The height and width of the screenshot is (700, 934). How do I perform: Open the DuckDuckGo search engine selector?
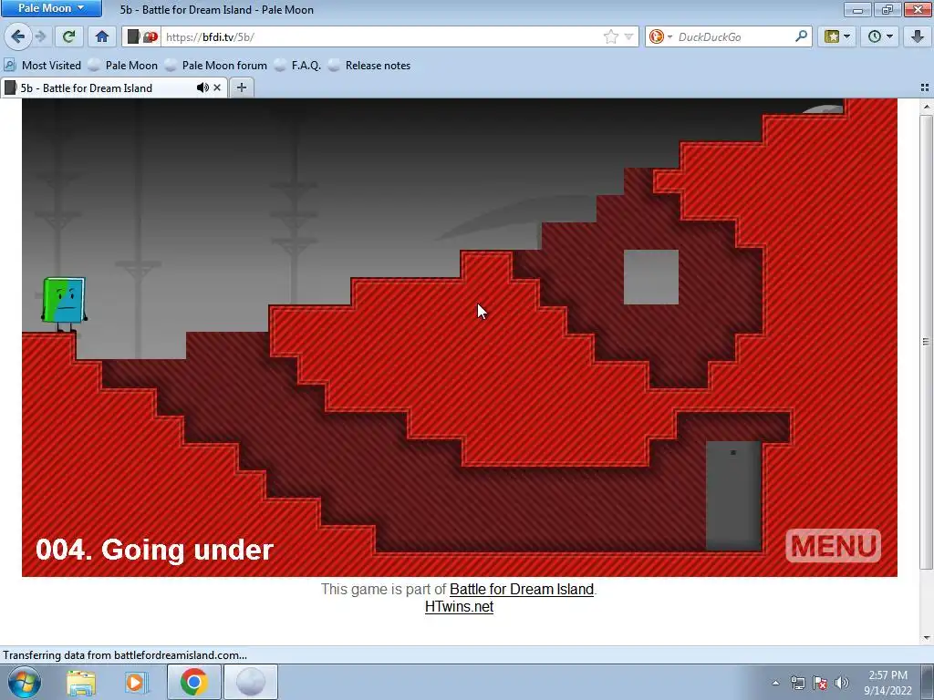tap(660, 36)
